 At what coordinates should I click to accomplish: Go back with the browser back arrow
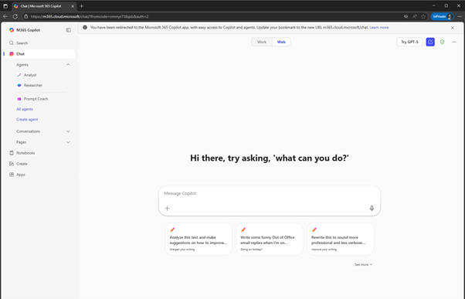(5, 17)
